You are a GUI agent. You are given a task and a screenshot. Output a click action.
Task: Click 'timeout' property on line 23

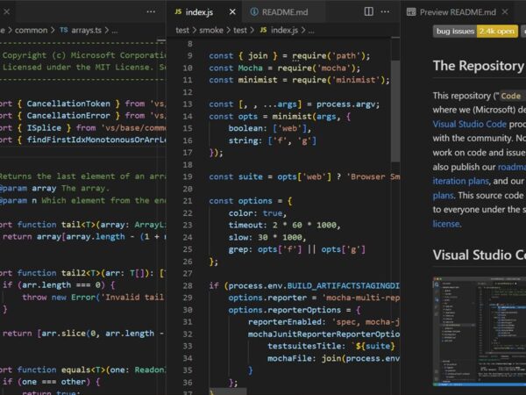[245, 225]
